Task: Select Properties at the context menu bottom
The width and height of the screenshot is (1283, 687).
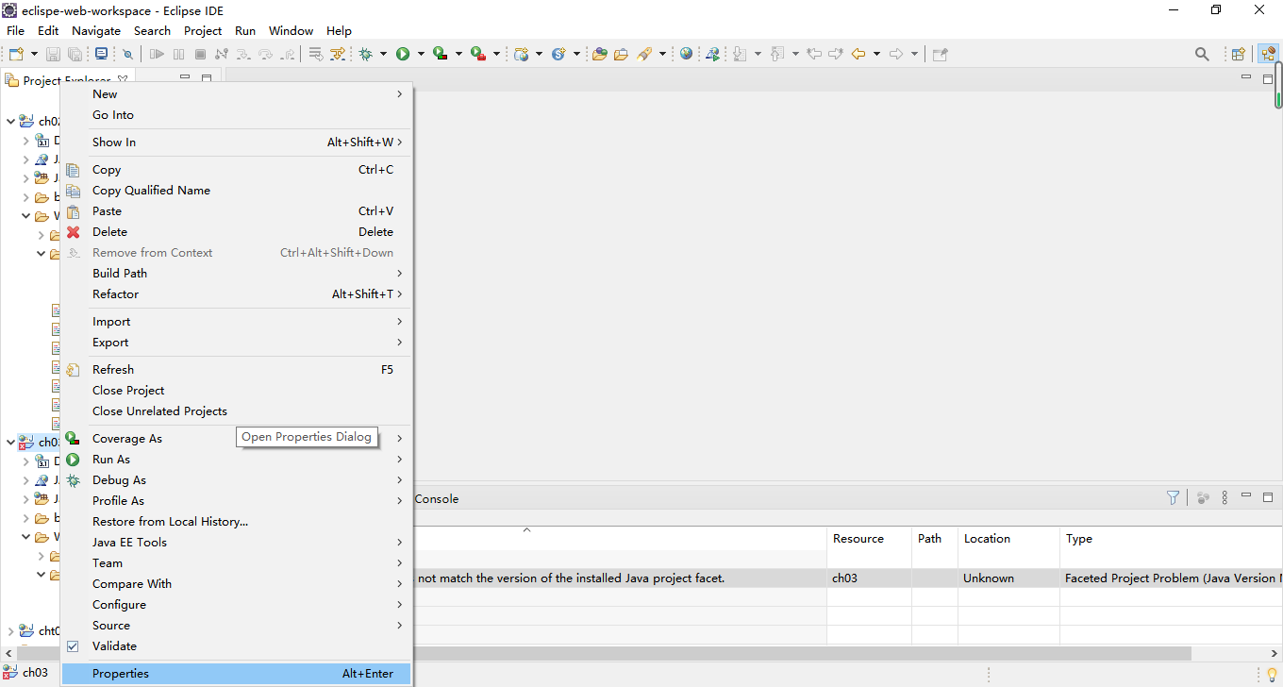Action: (120, 673)
